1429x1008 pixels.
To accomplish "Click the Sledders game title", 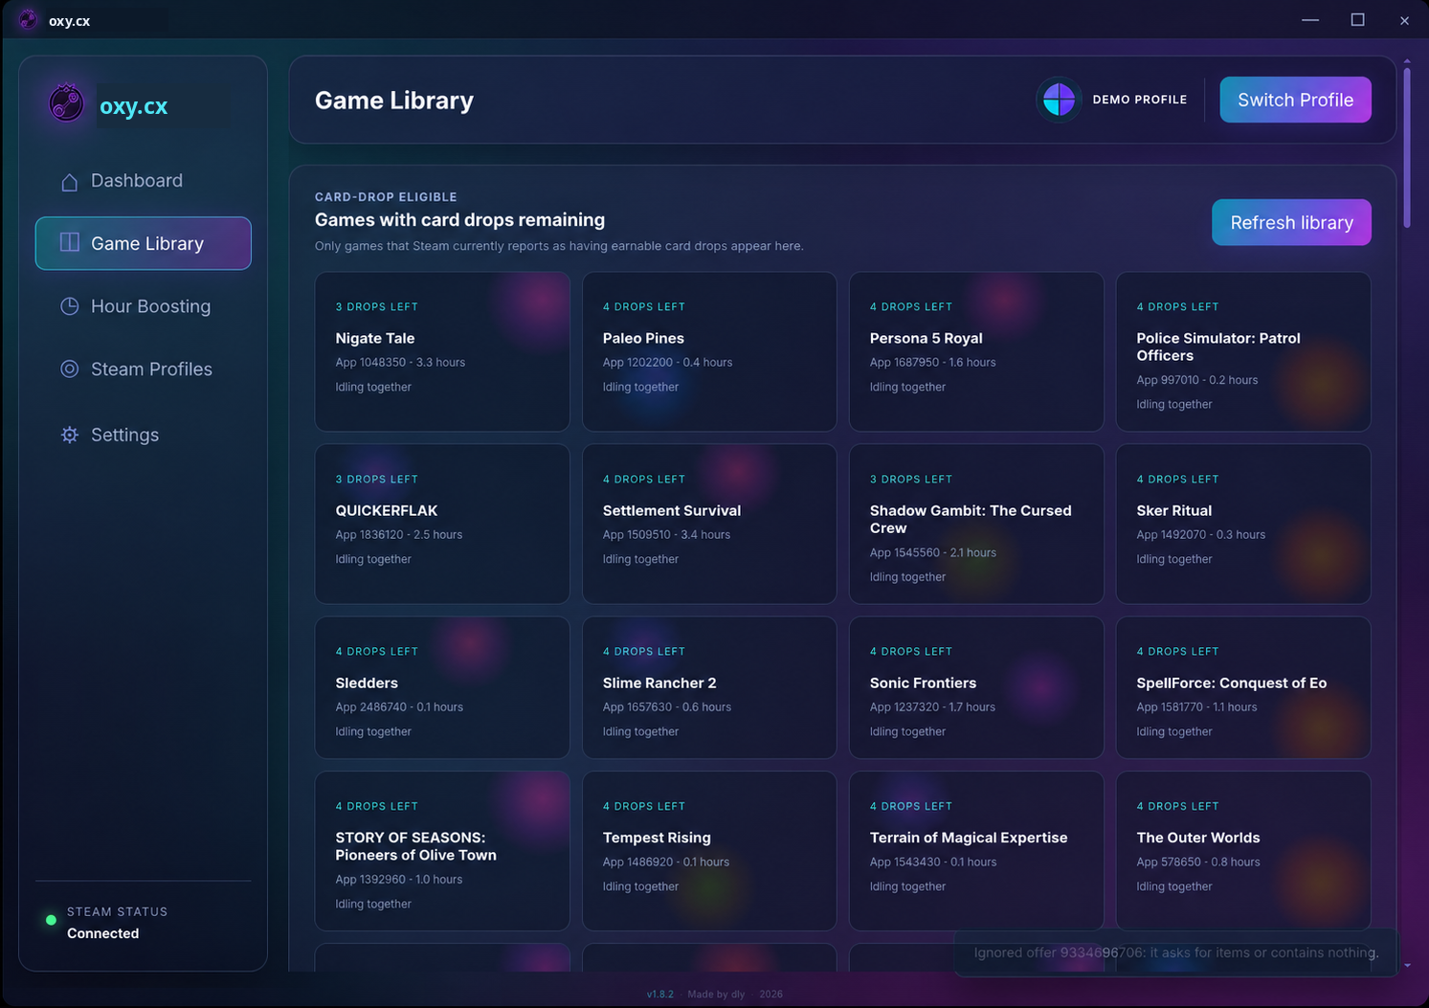I will coord(367,683).
